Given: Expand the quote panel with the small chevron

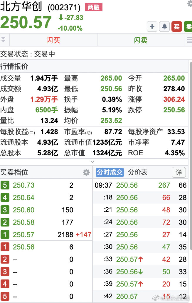Looking at the screenshot, I should pyautogui.click(x=92, y=162).
